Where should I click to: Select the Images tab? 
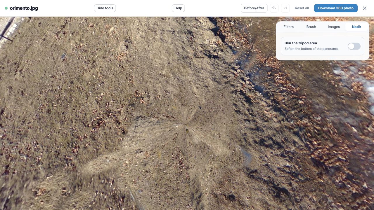pos(334,27)
